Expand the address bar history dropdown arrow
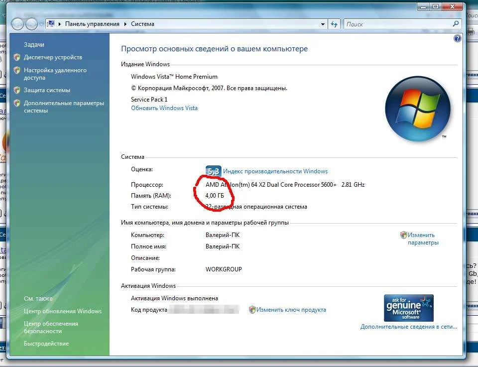 coord(323,24)
